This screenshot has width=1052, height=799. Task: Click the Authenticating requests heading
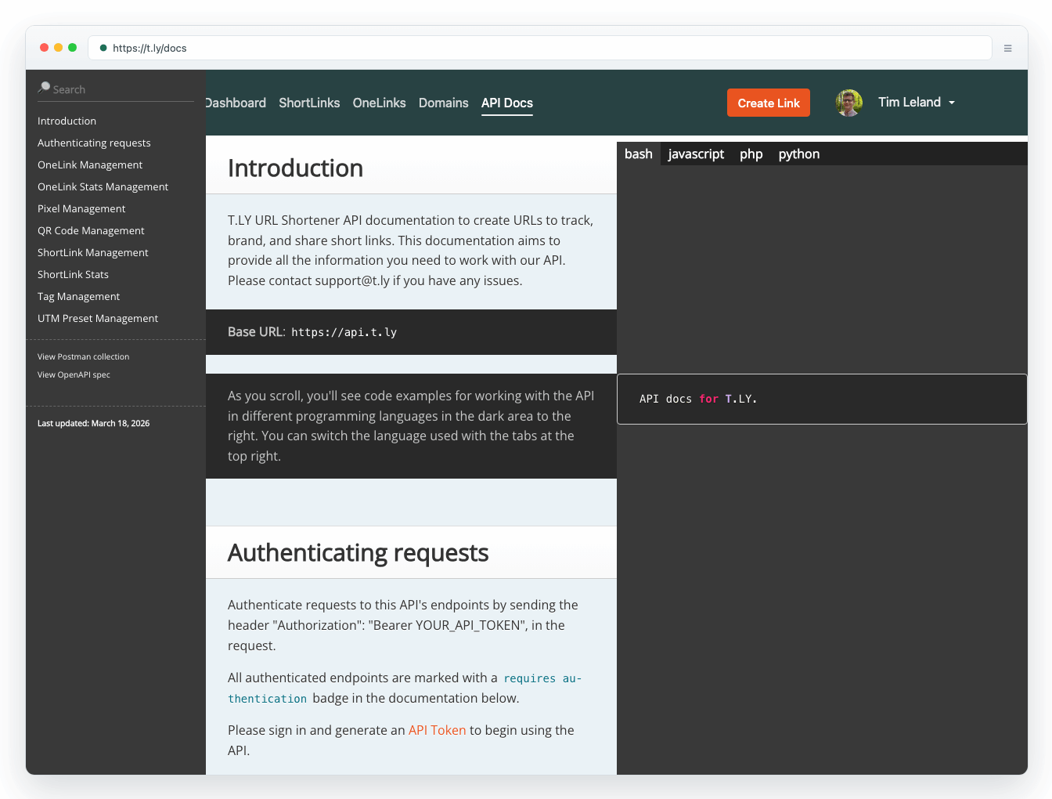(x=358, y=552)
